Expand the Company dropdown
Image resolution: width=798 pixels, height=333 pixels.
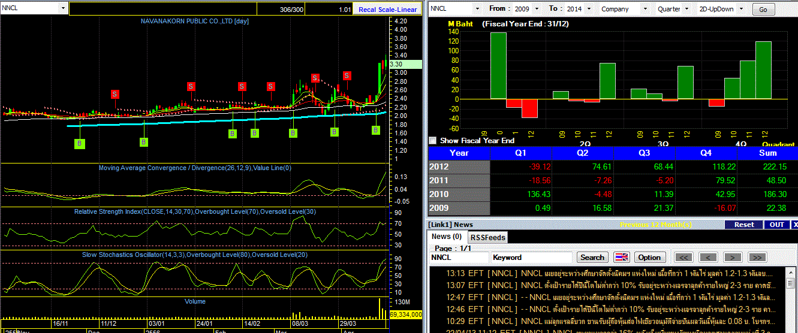[645, 9]
